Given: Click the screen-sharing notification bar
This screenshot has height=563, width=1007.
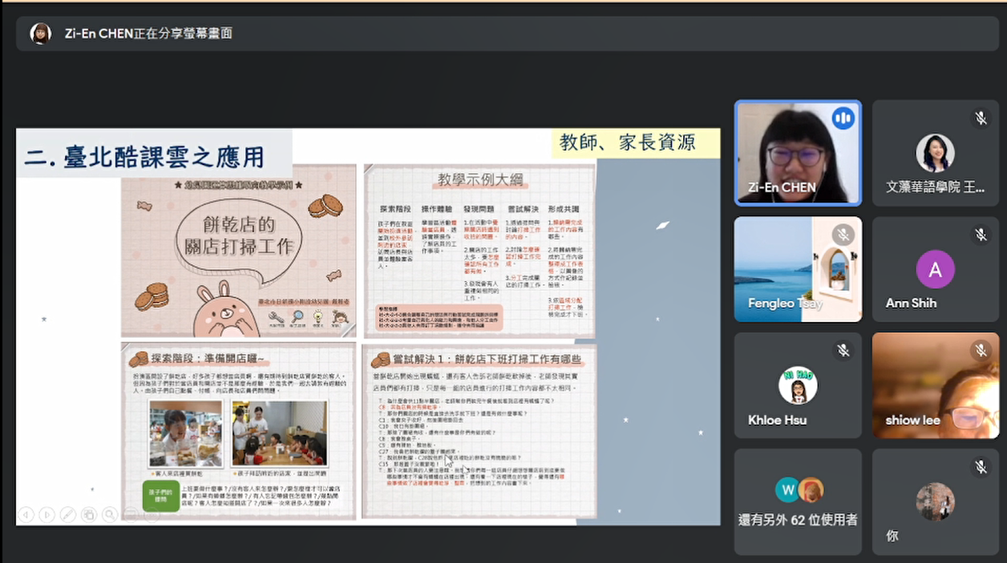Looking at the screenshot, I should click(503, 34).
